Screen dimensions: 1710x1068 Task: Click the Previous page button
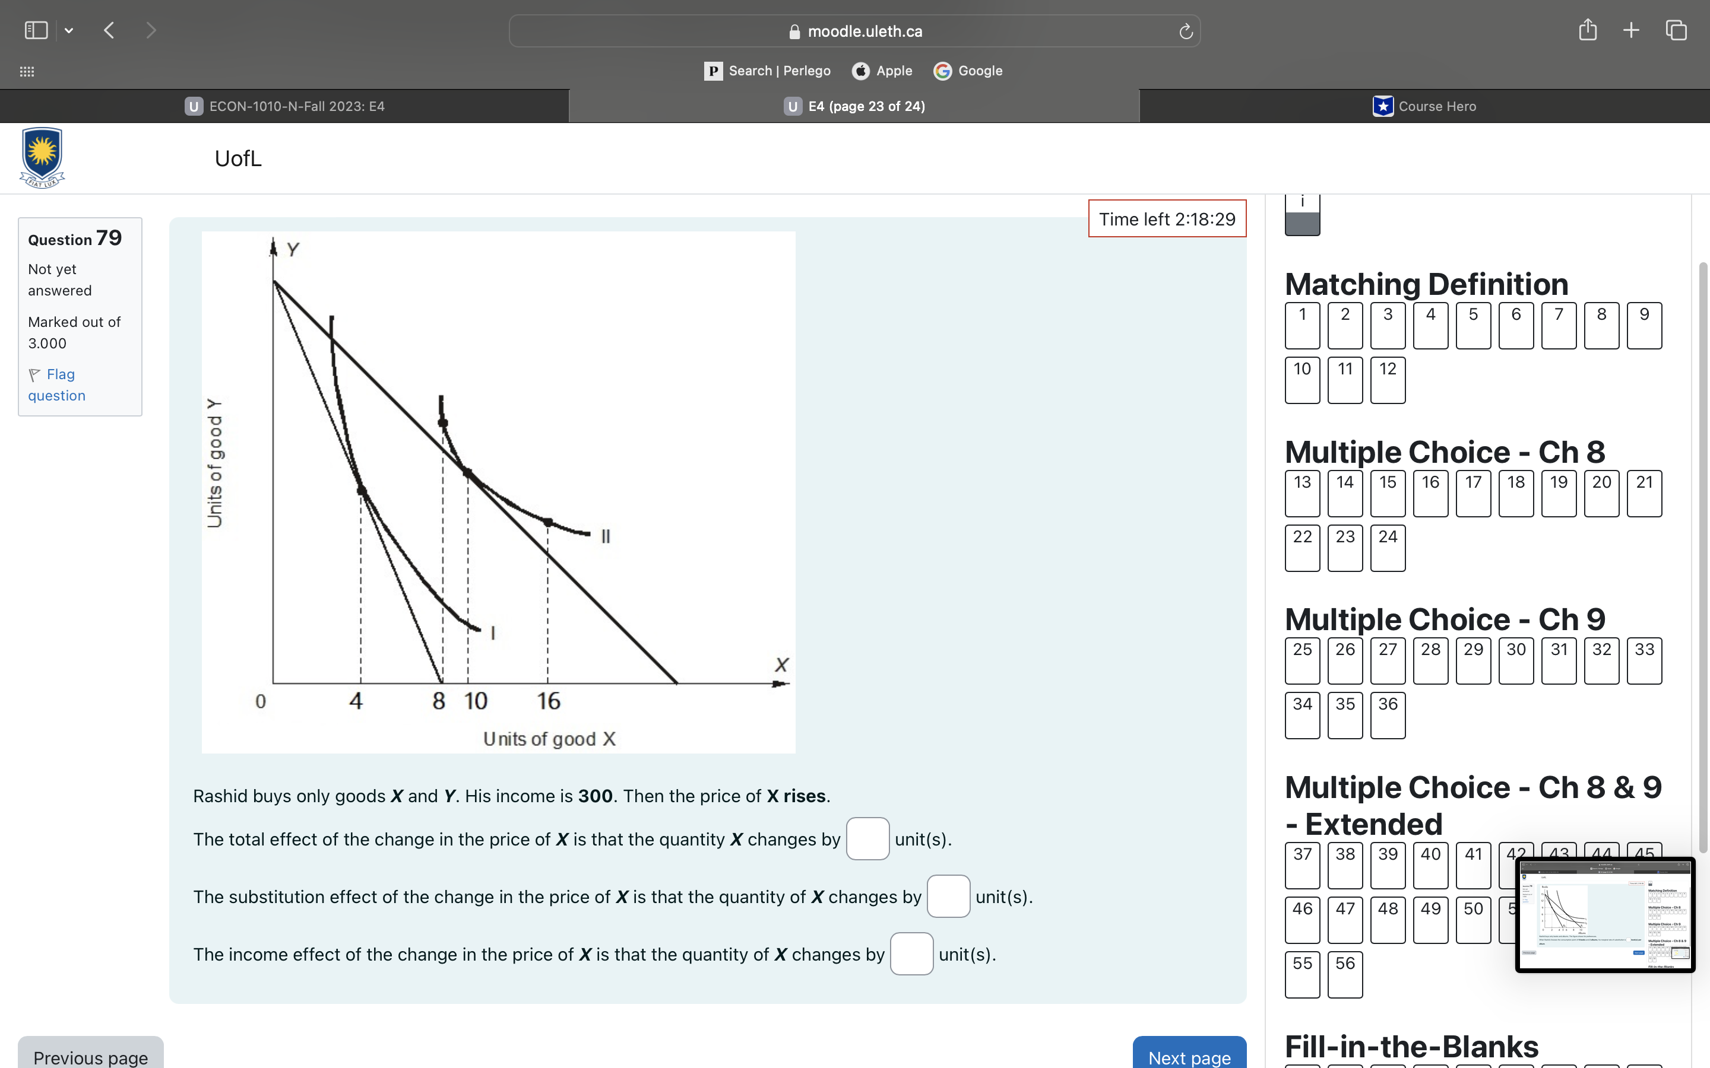90,1057
